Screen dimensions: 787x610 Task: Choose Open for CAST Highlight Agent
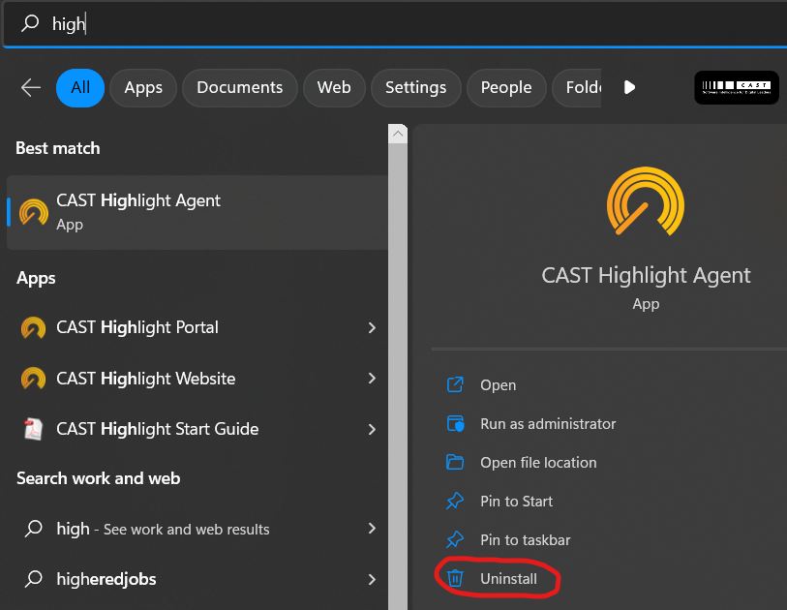pyautogui.click(x=498, y=385)
